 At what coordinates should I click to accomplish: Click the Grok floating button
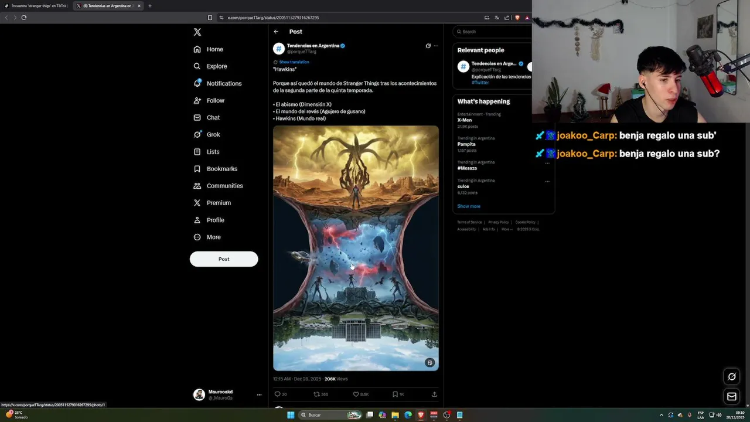pyautogui.click(x=732, y=376)
